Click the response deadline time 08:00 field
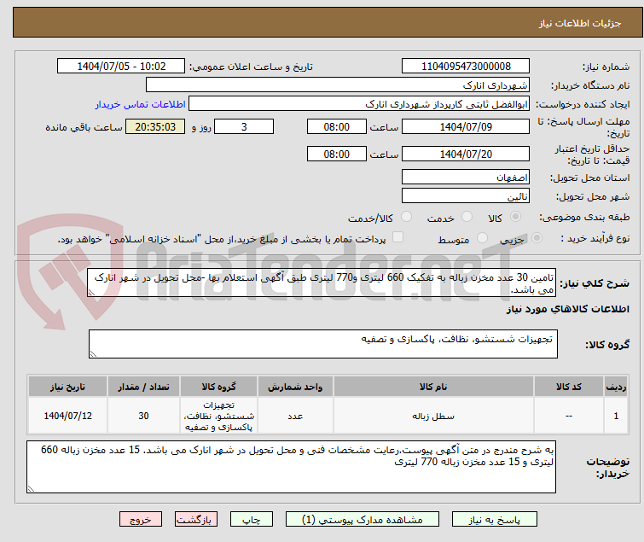 point(337,126)
